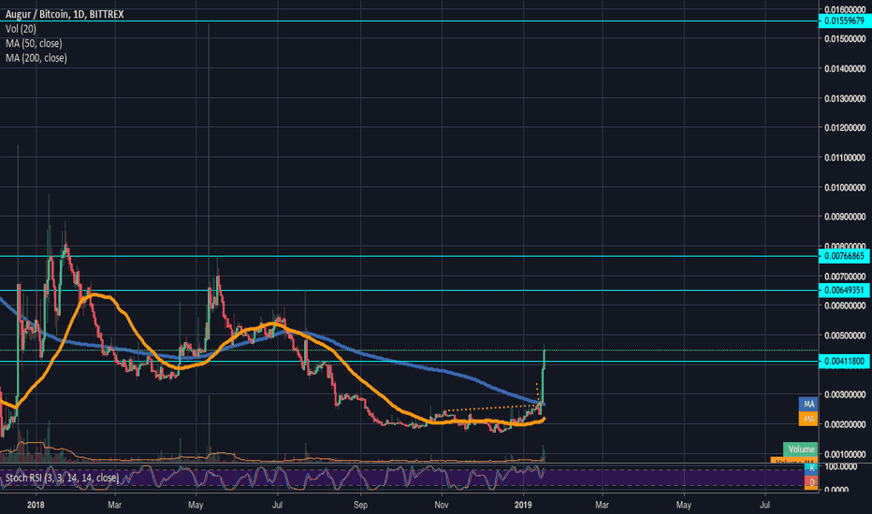The image size is (872, 514).
Task: Select the horizontal cyan line at 0.00649351
Action: 409,290
